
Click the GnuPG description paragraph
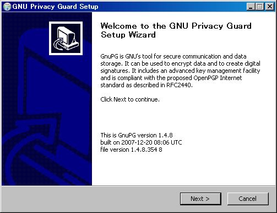[x=180, y=71]
